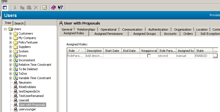Select the Neumann user in tree
220x112 pixels.
[25, 83]
